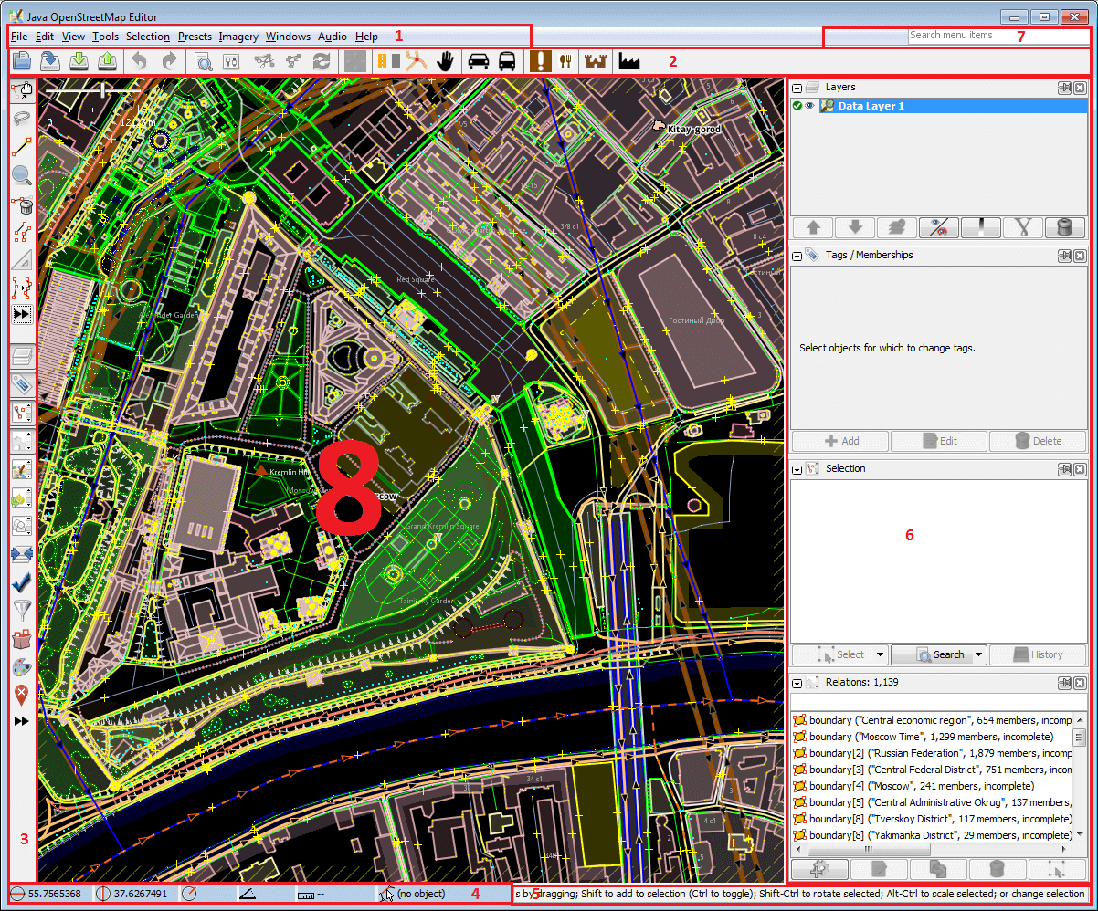Select the Draw nodes tool
This screenshot has width=1098, height=911.
pos(22,145)
